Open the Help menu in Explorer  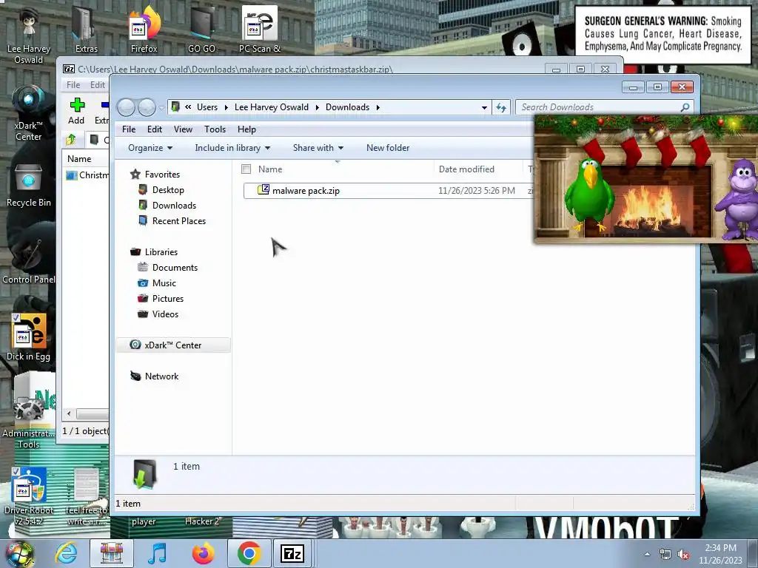[x=246, y=129]
